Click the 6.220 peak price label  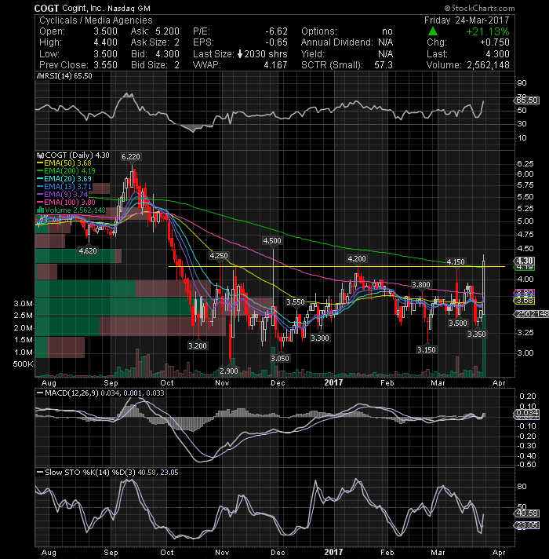pyautogui.click(x=131, y=157)
